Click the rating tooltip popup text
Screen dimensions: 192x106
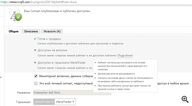tap(125, 76)
